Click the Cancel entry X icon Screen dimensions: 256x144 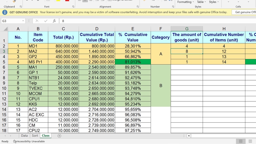point(37,21)
